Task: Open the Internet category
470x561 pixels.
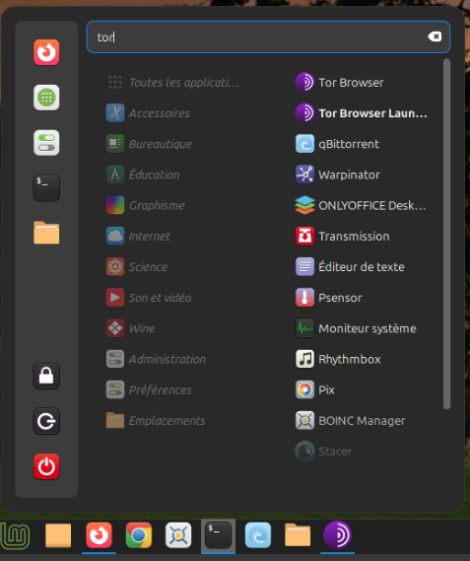Action: (x=138, y=237)
